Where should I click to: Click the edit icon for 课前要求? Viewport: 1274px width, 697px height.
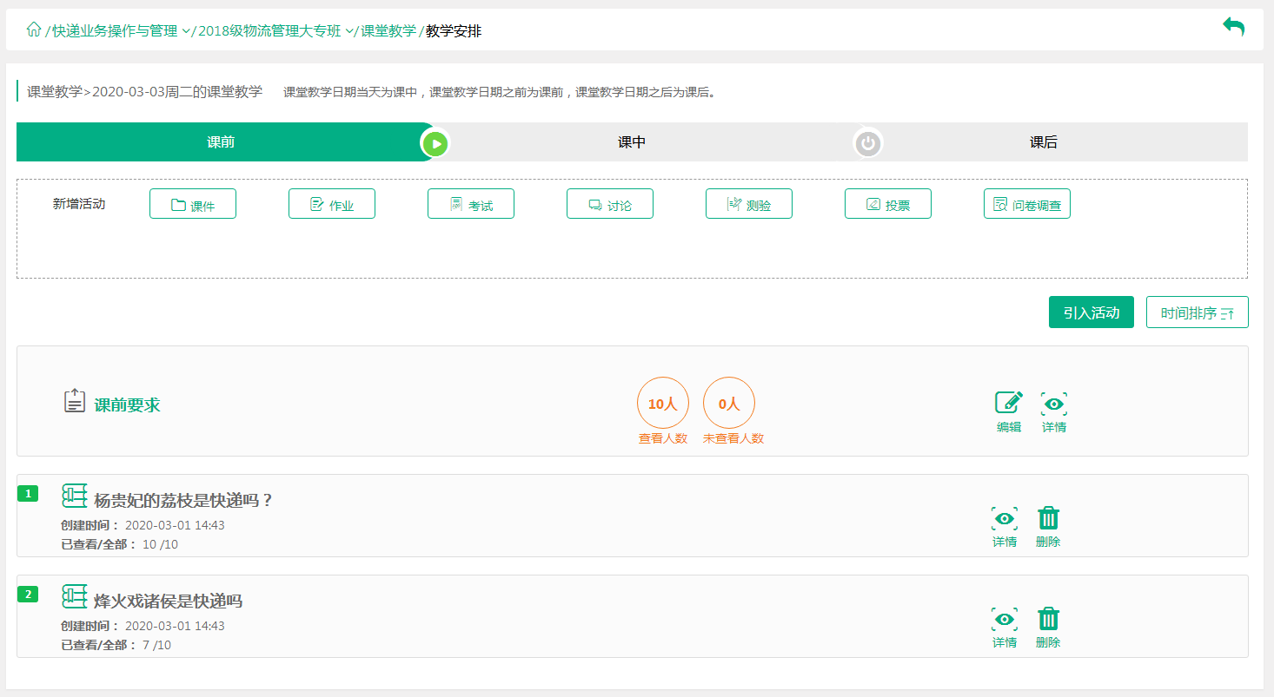pyautogui.click(x=1008, y=404)
